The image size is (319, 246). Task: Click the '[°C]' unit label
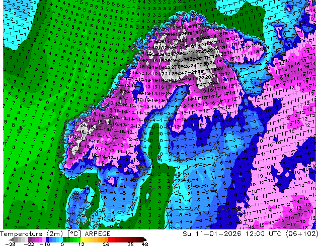tap(74, 234)
